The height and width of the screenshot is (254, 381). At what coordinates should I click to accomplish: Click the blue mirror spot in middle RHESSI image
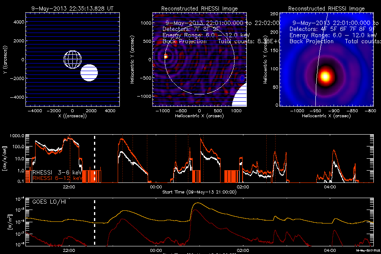click(242, 78)
